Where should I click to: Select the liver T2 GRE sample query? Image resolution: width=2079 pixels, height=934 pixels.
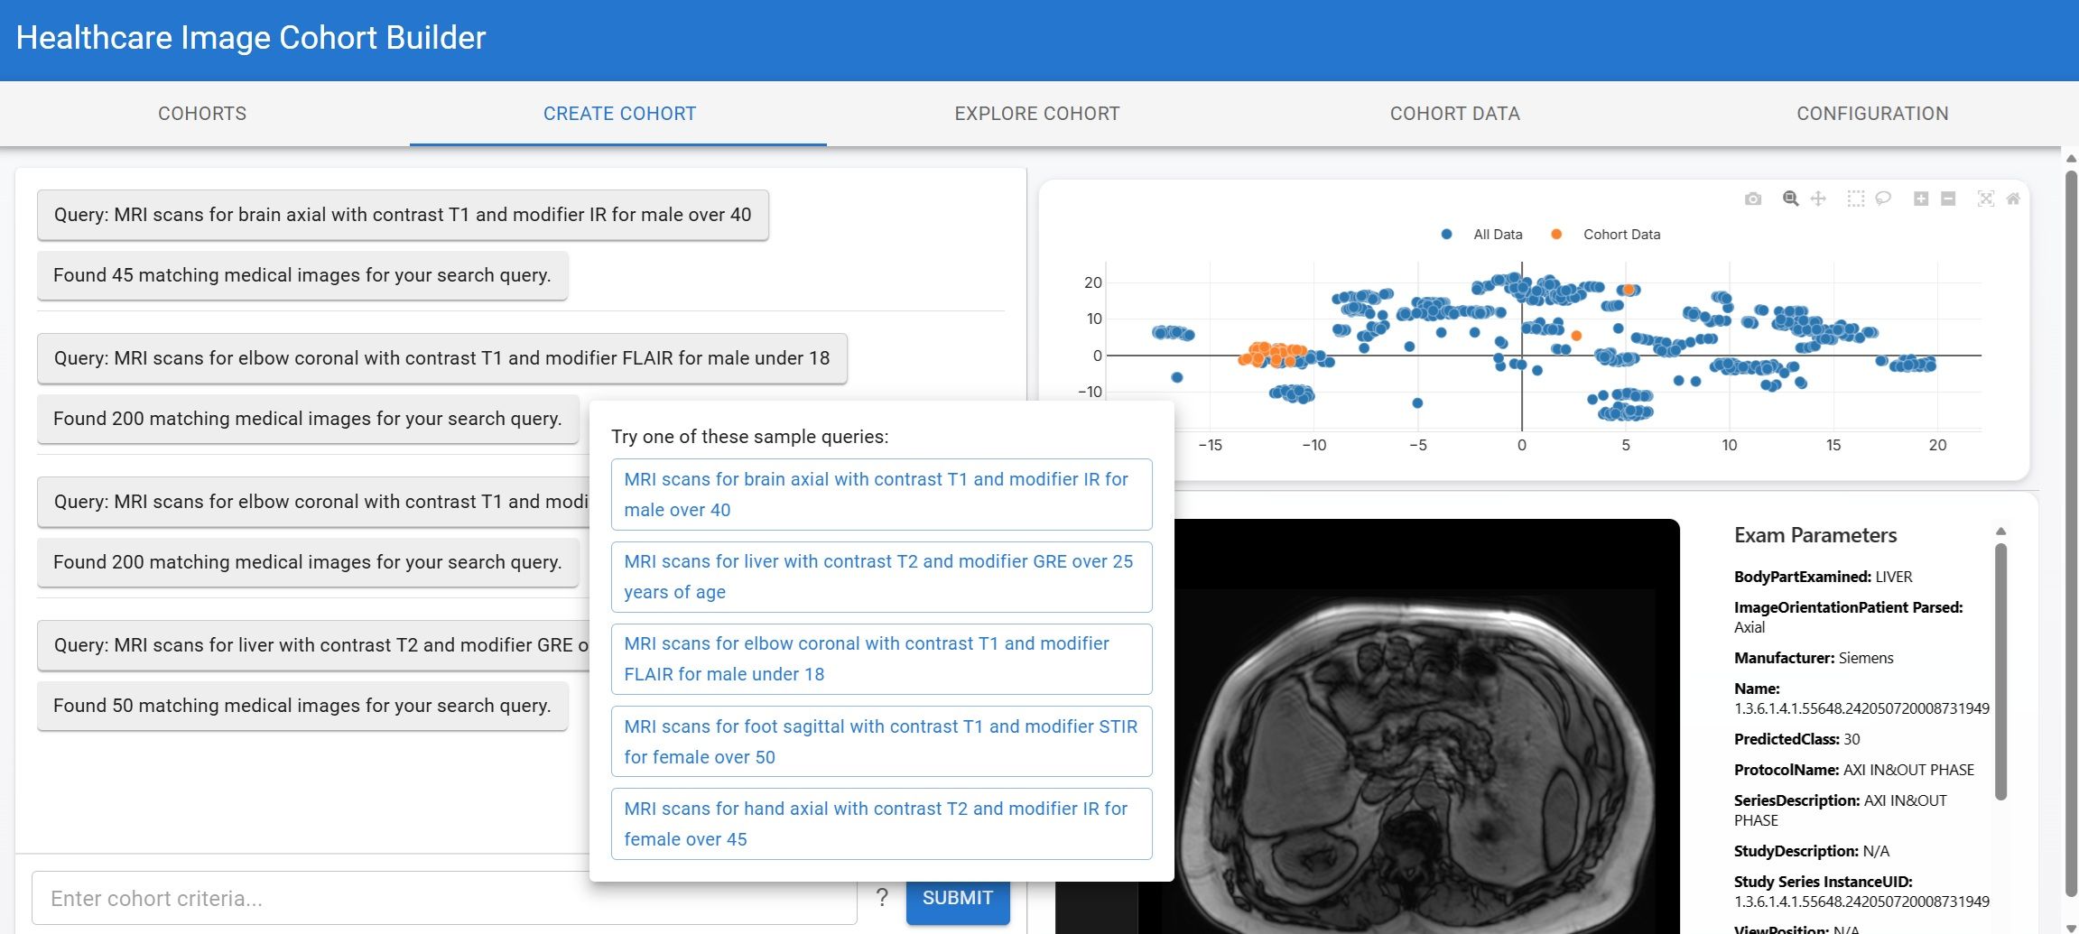pyautogui.click(x=881, y=577)
